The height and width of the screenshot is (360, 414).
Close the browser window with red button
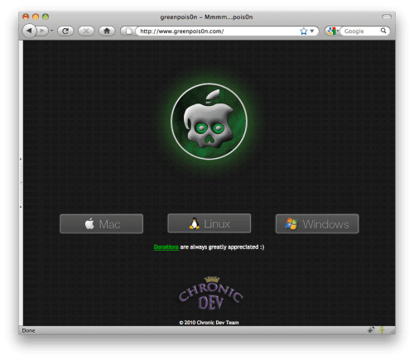[26, 17]
